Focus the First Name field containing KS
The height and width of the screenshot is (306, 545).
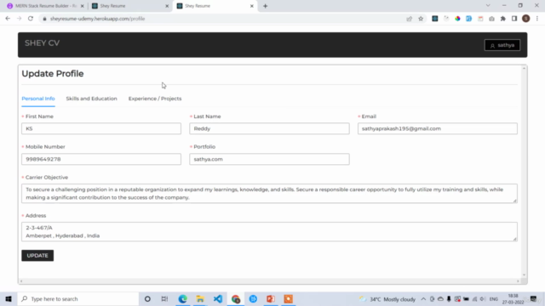[x=101, y=128]
